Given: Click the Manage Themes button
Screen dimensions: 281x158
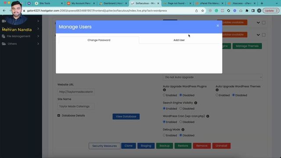Looking at the screenshot, I should [247, 46].
